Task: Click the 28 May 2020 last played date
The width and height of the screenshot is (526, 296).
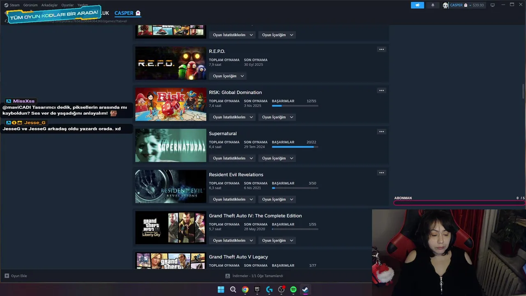Action: point(254,229)
